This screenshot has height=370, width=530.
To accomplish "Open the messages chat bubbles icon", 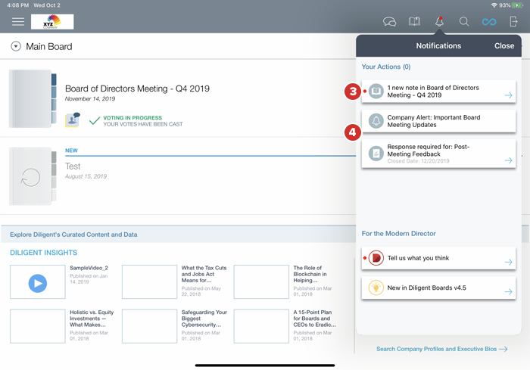I will [x=389, y=22].
